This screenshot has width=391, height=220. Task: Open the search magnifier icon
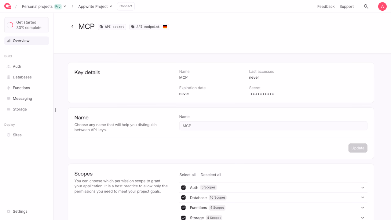(366, 6)
